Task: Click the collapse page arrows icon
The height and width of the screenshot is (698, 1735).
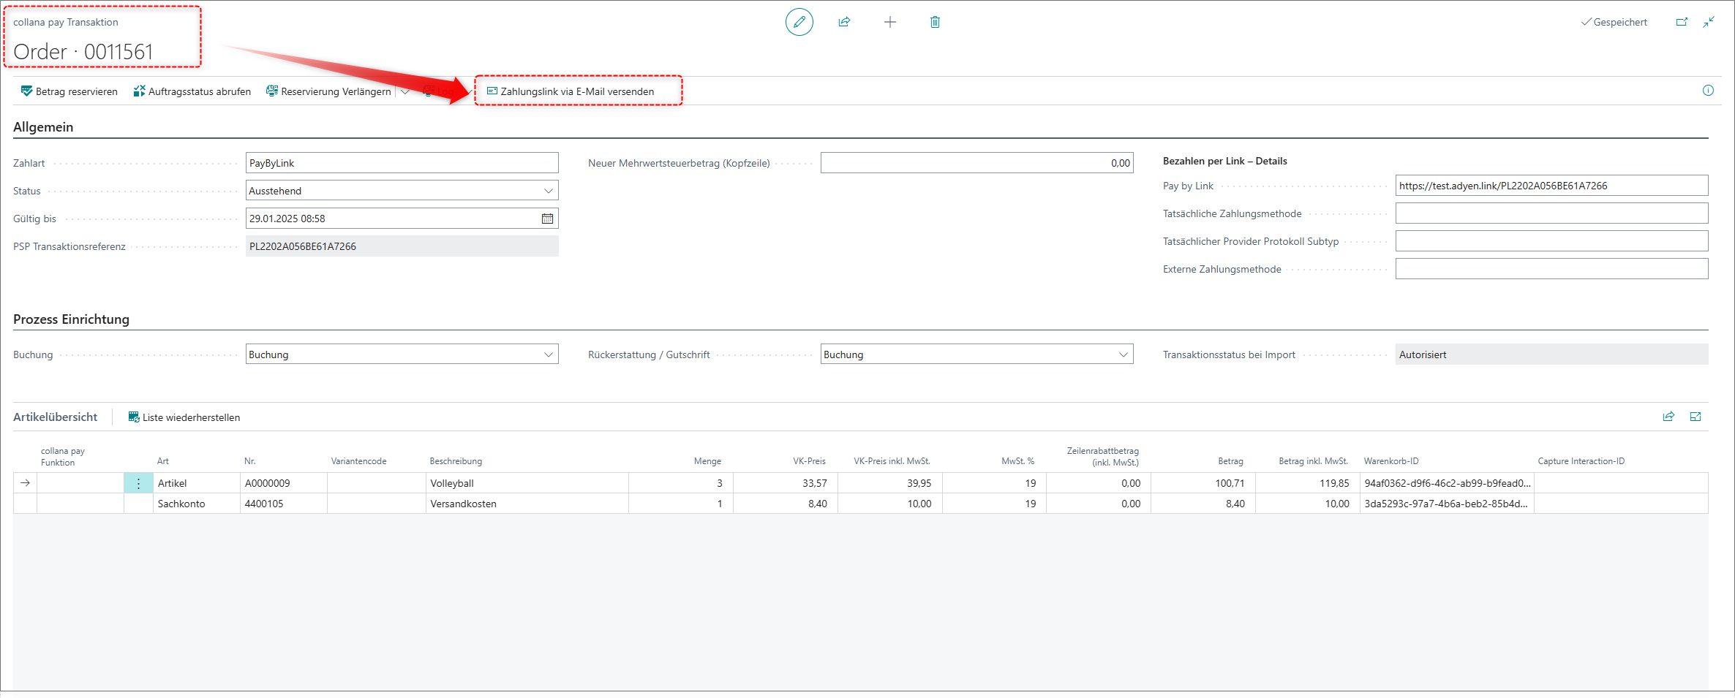Action: coord(1709,22)
